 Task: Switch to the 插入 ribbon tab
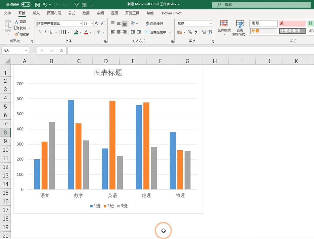(x=36, y=13)
